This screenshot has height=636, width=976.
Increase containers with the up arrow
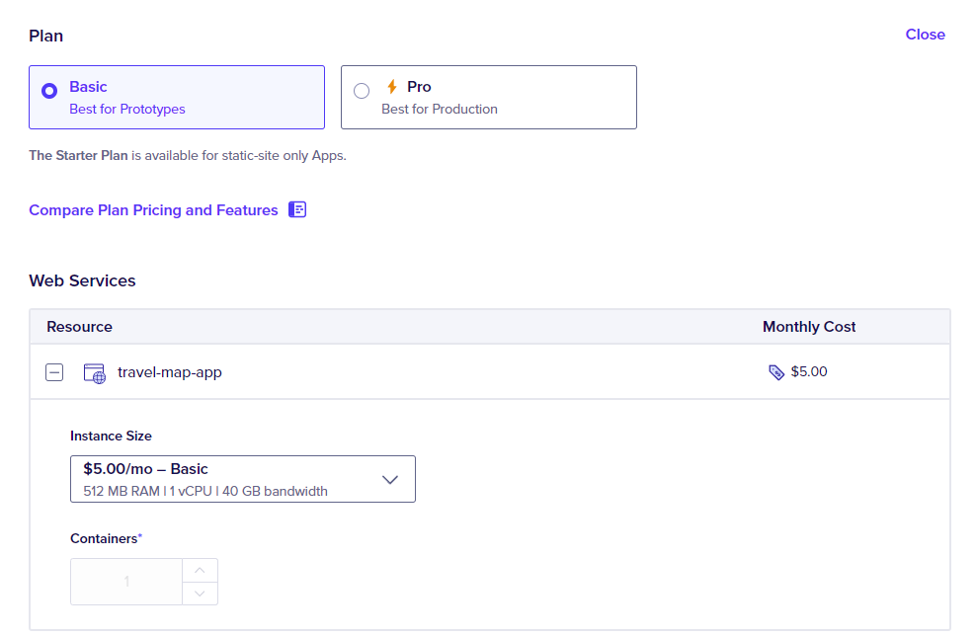(x=200, y=570)
